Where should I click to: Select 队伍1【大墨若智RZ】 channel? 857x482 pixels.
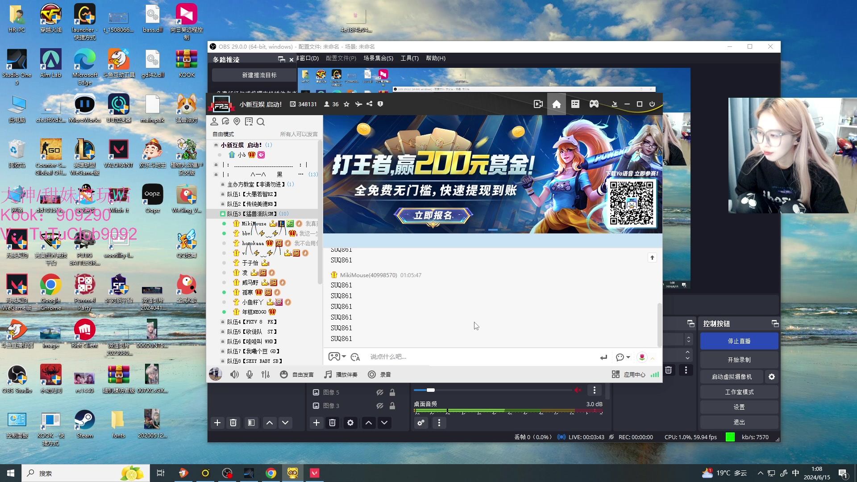pos(252,194)
